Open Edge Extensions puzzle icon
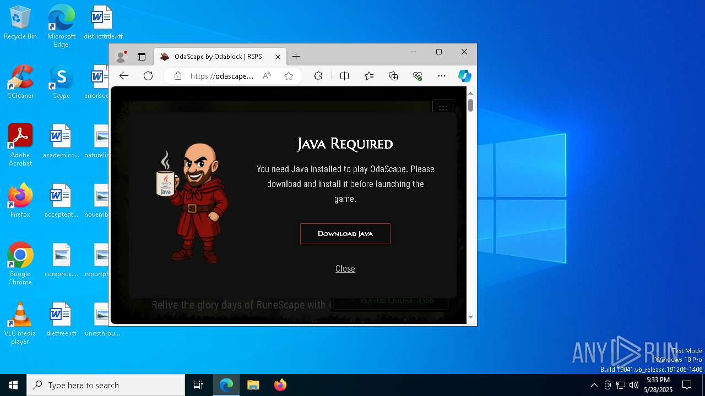This screenshot has width=705, height=396. [x=318, y=76]
